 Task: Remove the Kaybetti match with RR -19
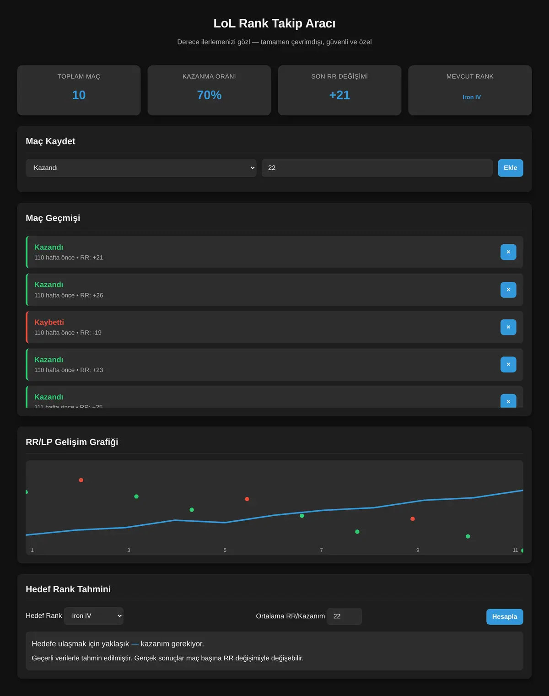click(508, 327)
